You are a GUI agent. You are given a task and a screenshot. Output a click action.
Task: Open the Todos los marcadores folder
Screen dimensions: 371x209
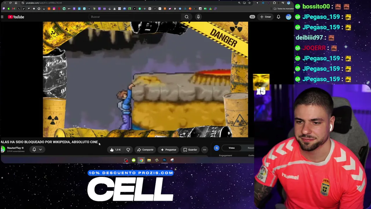tap(283, 9)
